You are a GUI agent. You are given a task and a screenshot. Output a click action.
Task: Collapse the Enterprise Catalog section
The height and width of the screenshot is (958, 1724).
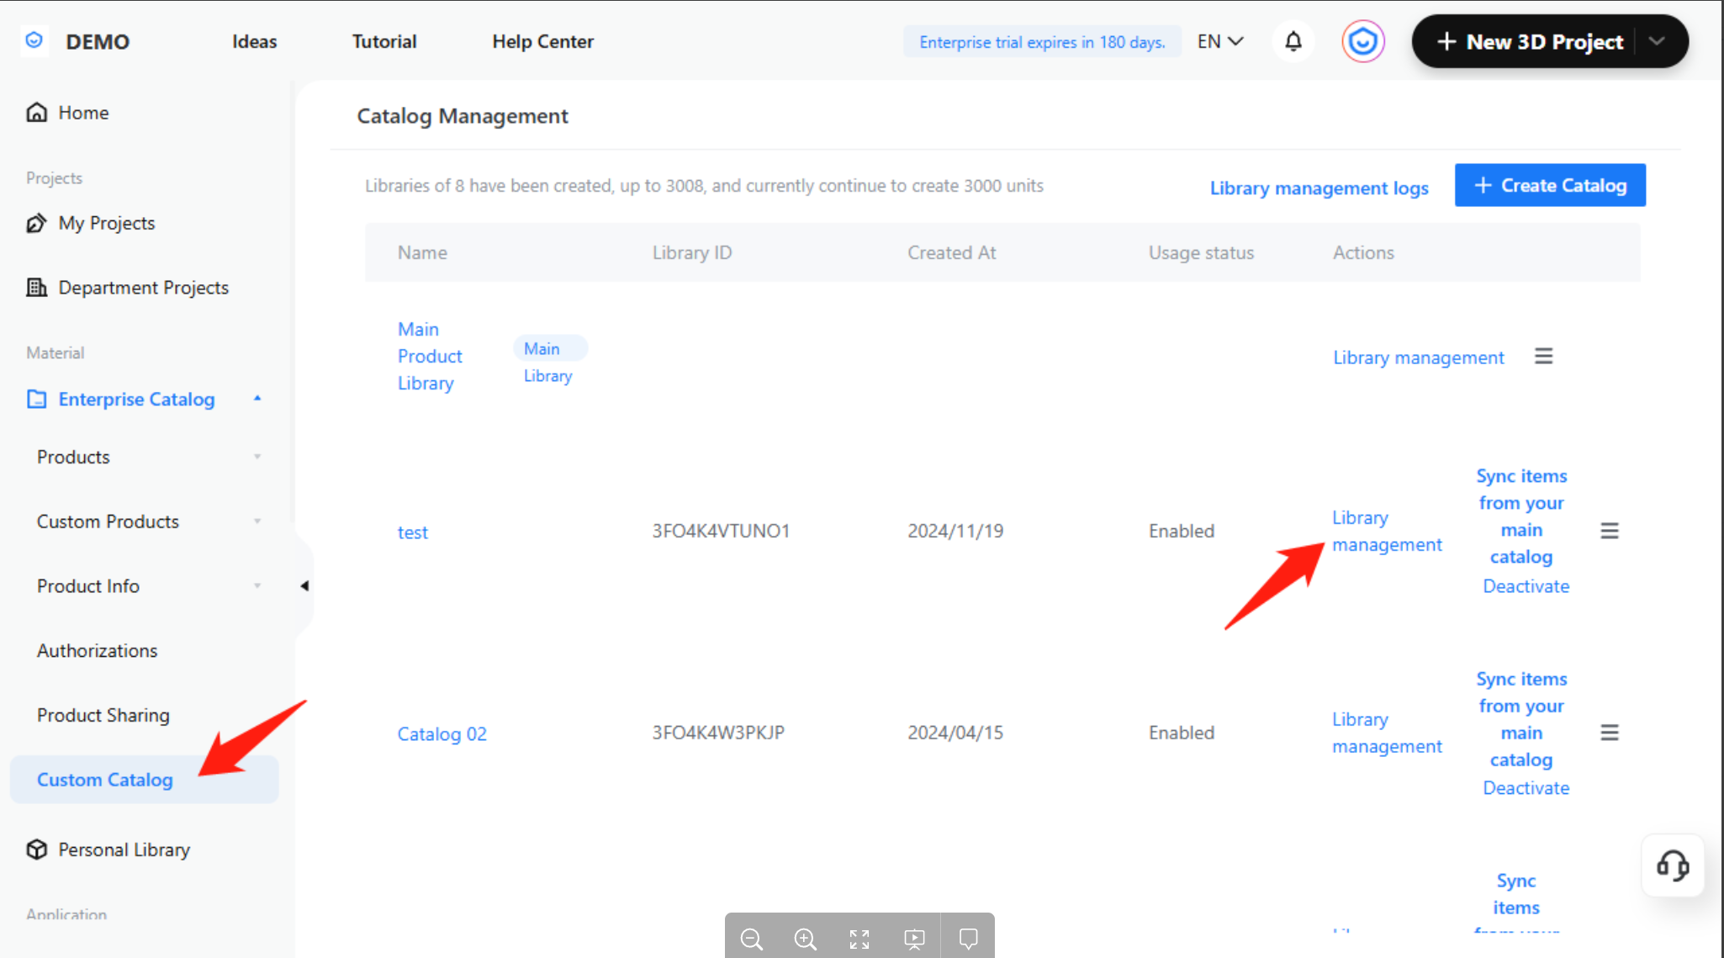point(257,399)
